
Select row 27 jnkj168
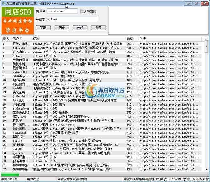click(101, 149)
